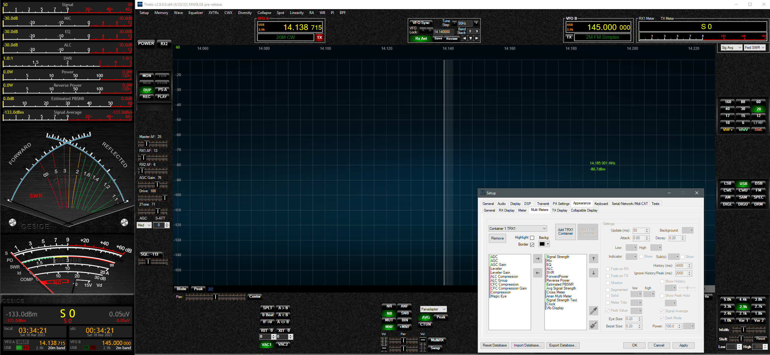Click the Add TRX1 Container button

[x=565, y=232]
